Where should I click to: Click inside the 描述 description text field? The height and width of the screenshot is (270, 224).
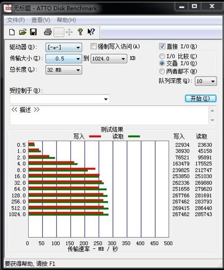click(109, 115)
